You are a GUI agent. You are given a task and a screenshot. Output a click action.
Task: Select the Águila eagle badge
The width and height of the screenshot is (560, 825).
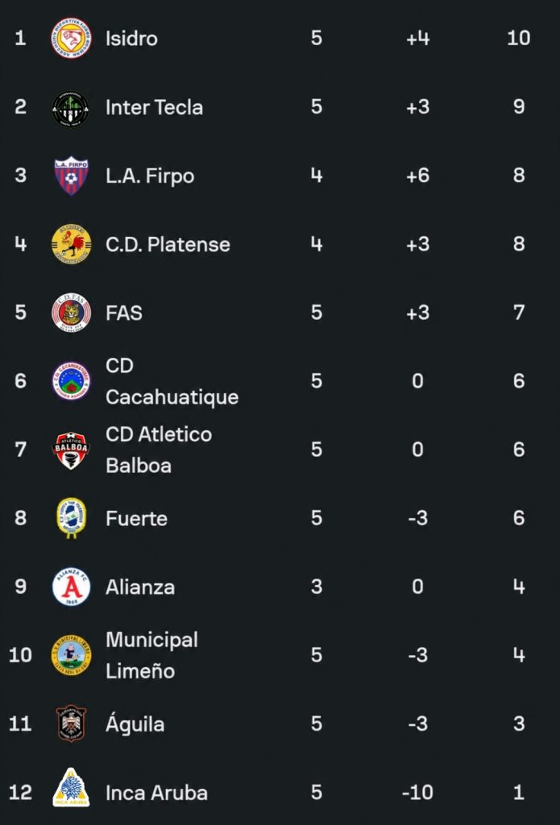[71, 723]
